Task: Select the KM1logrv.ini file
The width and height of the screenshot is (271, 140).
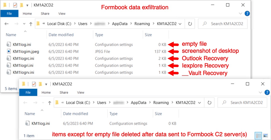Action: coord(23,72)
